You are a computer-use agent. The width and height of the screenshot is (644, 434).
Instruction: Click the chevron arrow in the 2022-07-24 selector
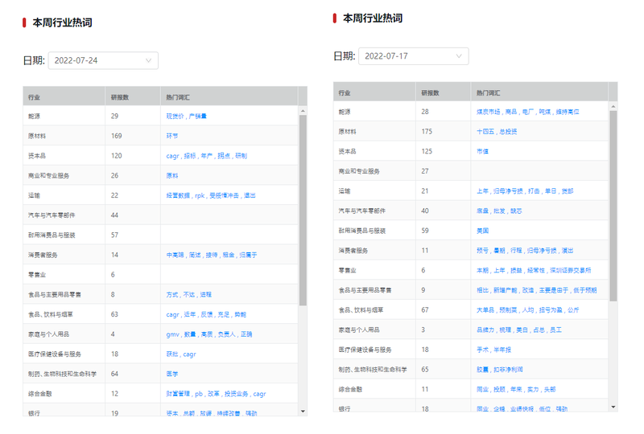click(x=149, y=60)
